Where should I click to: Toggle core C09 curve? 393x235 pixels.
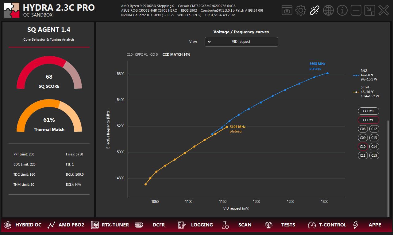tap(363, 138)
